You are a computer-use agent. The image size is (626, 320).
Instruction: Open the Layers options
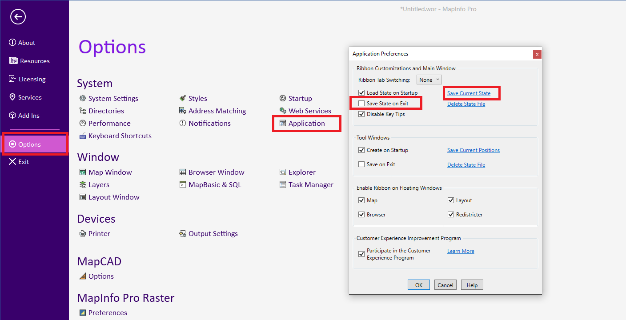tap(94, 184)
